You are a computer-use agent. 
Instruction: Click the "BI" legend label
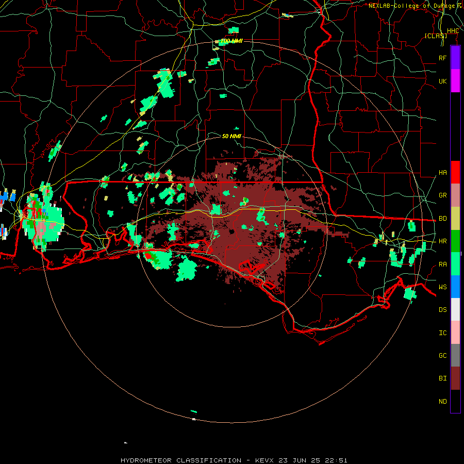(443, 378)
